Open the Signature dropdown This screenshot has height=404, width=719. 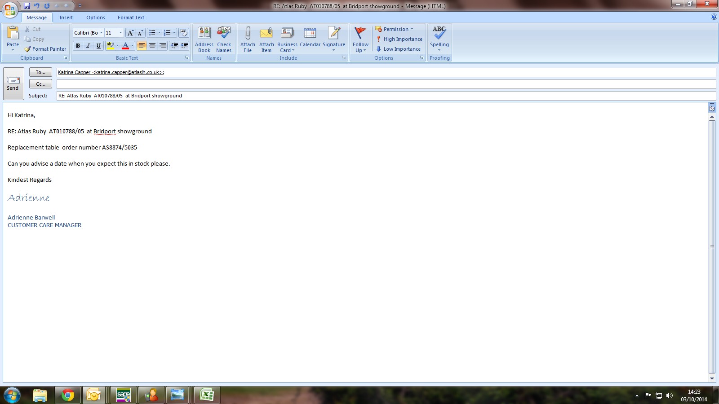pyautogui.click(x=334, y=40)
